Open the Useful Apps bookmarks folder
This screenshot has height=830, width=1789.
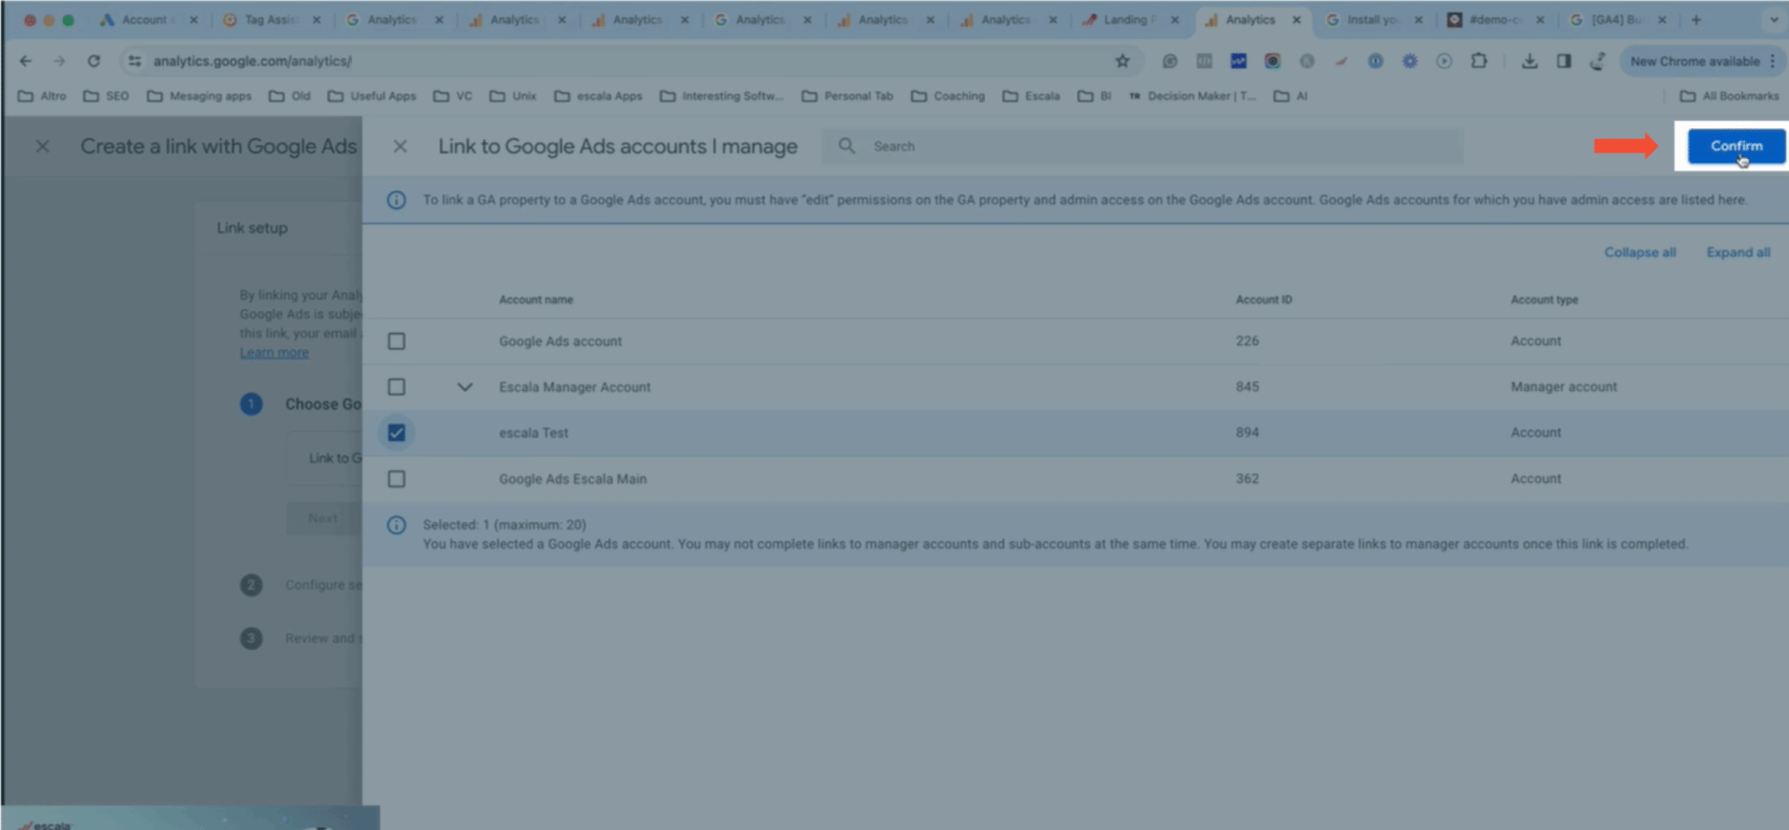click(x=372, y=95)
